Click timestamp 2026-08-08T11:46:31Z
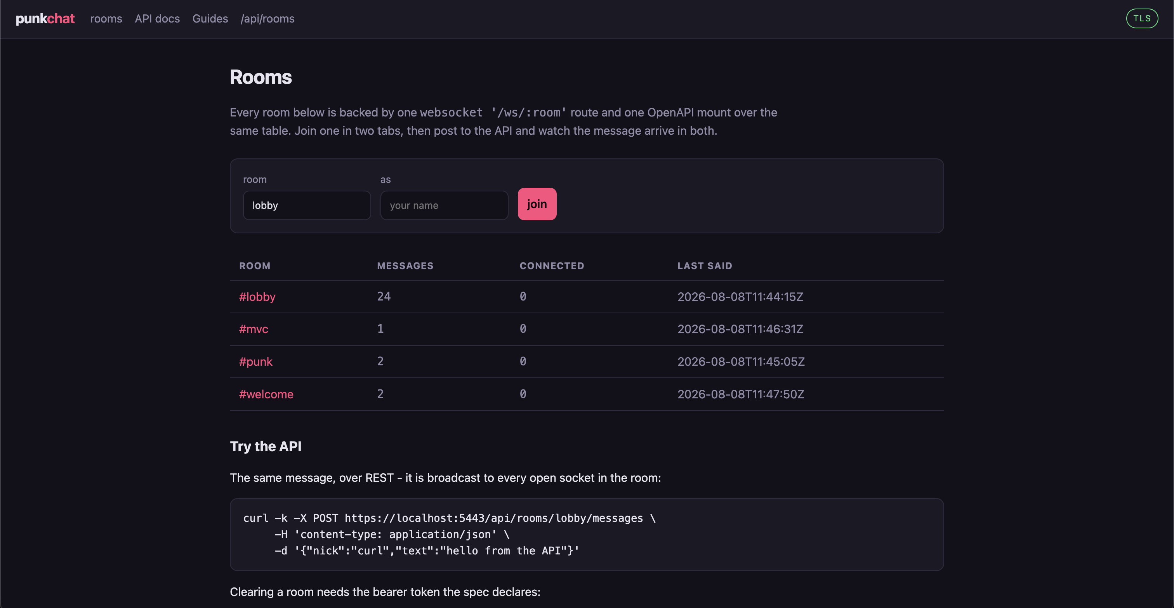This screenshot has width=1174, height=608. (740, 329)
